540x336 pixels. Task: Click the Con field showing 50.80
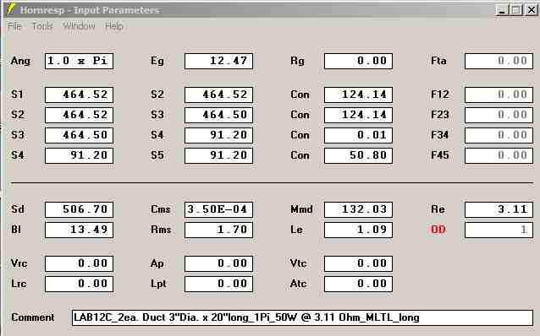(x=358, y=155)
